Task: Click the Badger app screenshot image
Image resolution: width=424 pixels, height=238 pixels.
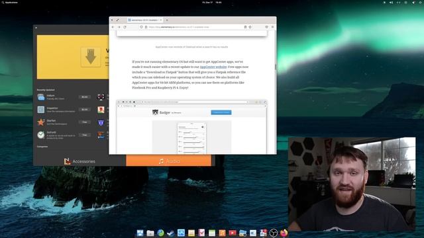Action: tap(191, 126)
